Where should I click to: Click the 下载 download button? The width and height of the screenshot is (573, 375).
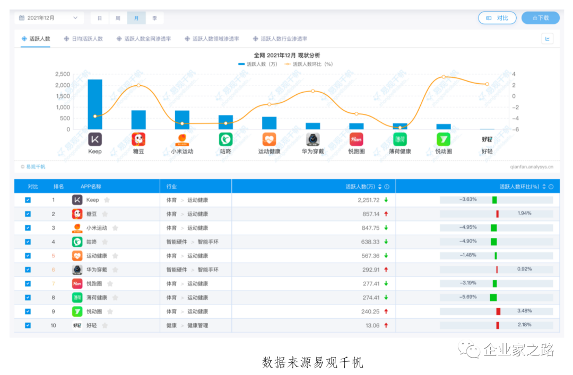click(x=541, y=17)
